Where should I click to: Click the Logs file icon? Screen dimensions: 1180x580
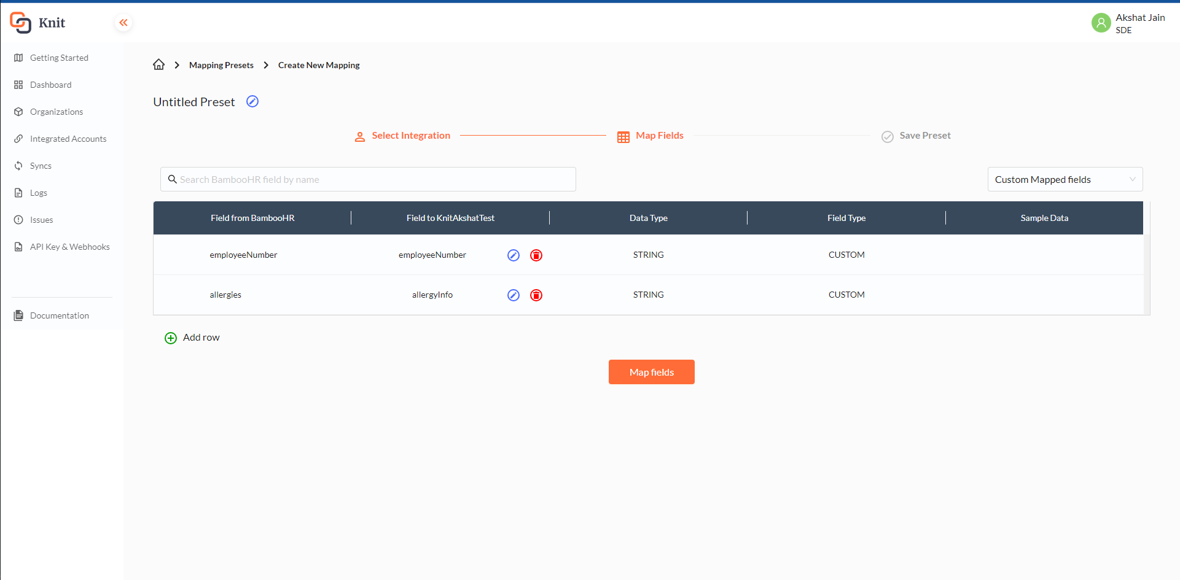coord(18,193)
